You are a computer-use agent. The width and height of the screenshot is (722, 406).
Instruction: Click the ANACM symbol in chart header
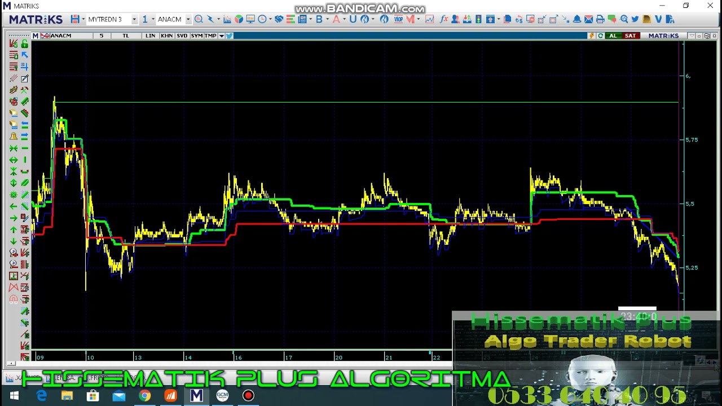(x=61, y=36)
